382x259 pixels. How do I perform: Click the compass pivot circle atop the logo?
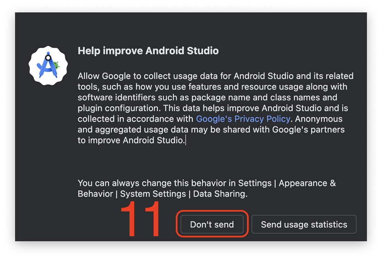coord(48,58)
